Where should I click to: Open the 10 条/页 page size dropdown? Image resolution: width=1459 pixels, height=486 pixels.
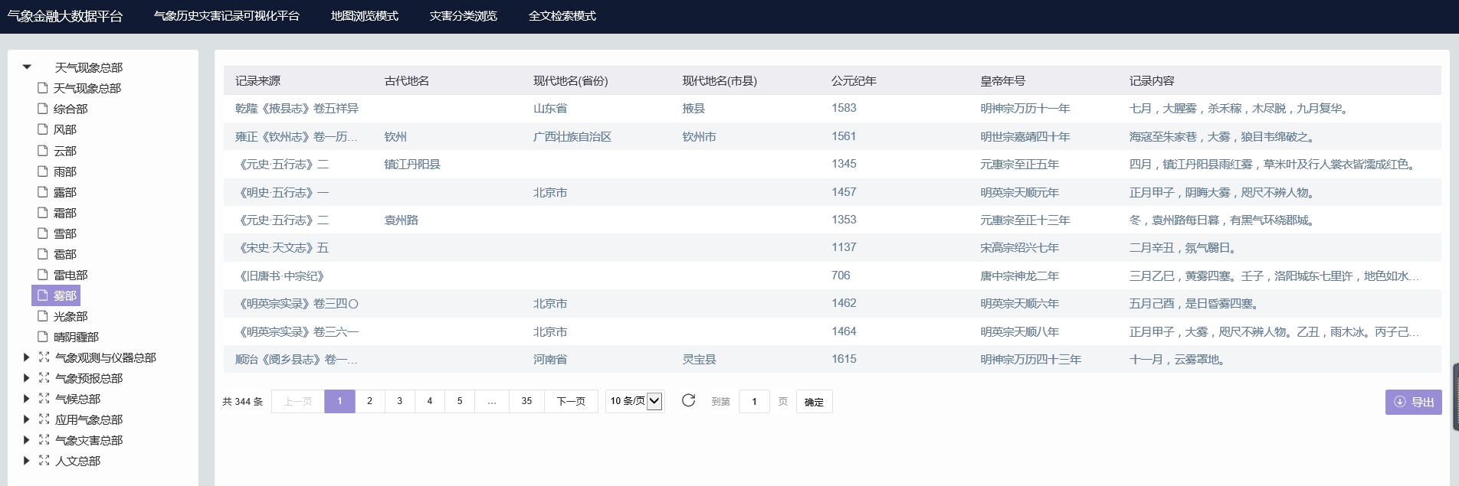[x=634, y=401]
